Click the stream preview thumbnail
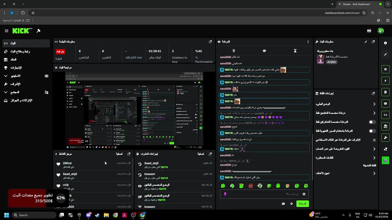Viewport: 392px width, 220px height. [134, 110]
